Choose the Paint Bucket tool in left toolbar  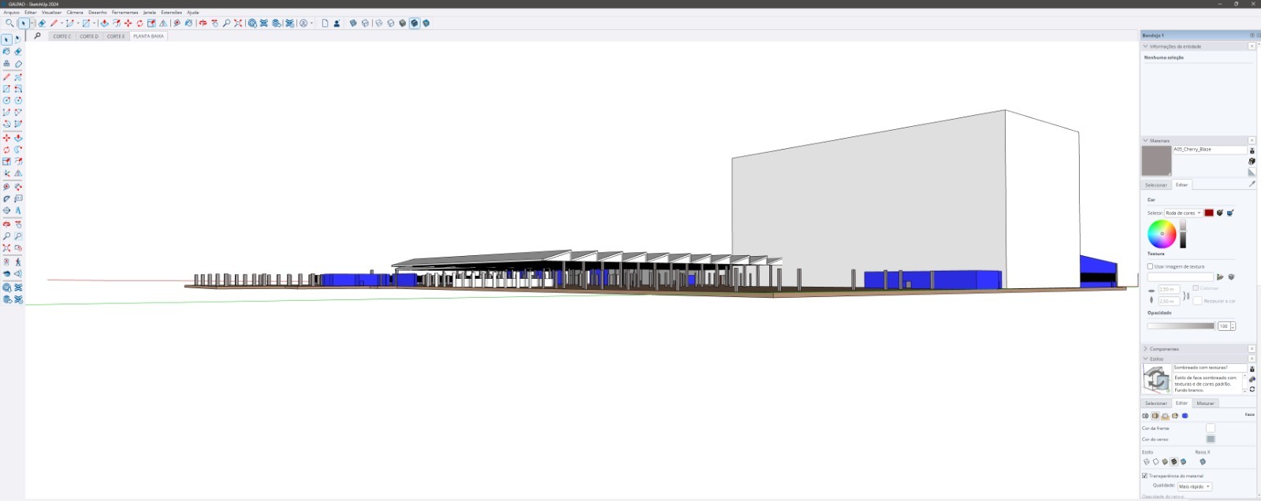6,51
